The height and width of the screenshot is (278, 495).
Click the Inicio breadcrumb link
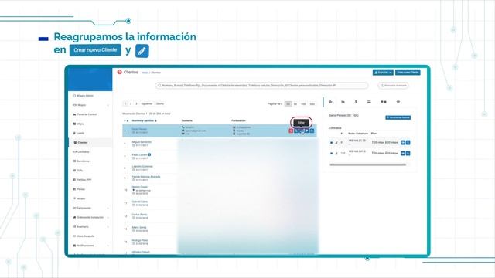pos(145,73)
